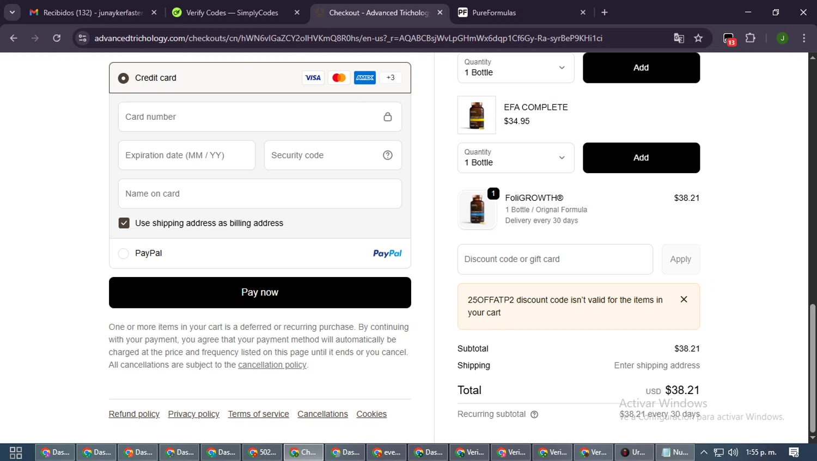Viewport: 817px width, 461px height.
Task: Open security code help icon
Action: [x=388, y=155]
